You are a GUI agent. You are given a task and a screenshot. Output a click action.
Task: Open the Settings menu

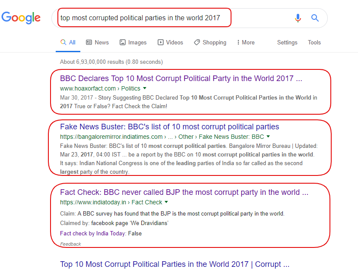[287, 42]
